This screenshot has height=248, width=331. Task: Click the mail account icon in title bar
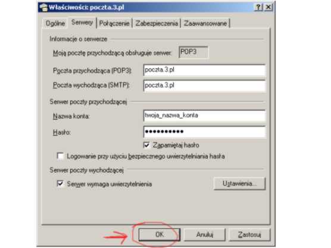[43, 7]
